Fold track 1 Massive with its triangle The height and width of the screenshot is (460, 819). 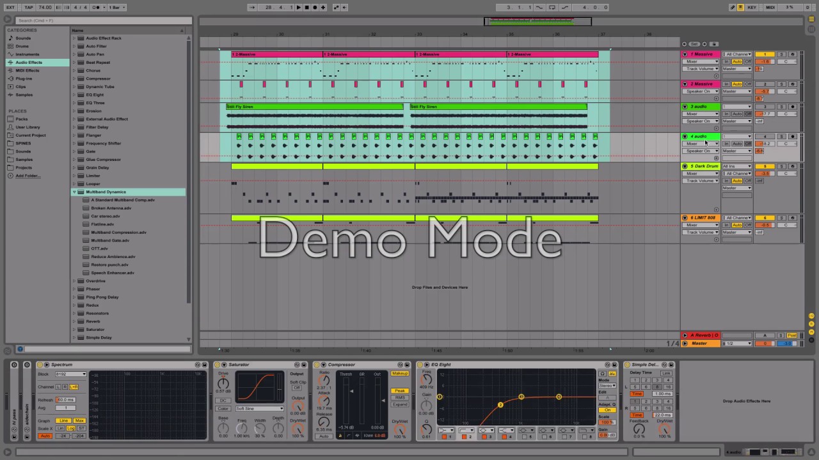tap(685, 54)
